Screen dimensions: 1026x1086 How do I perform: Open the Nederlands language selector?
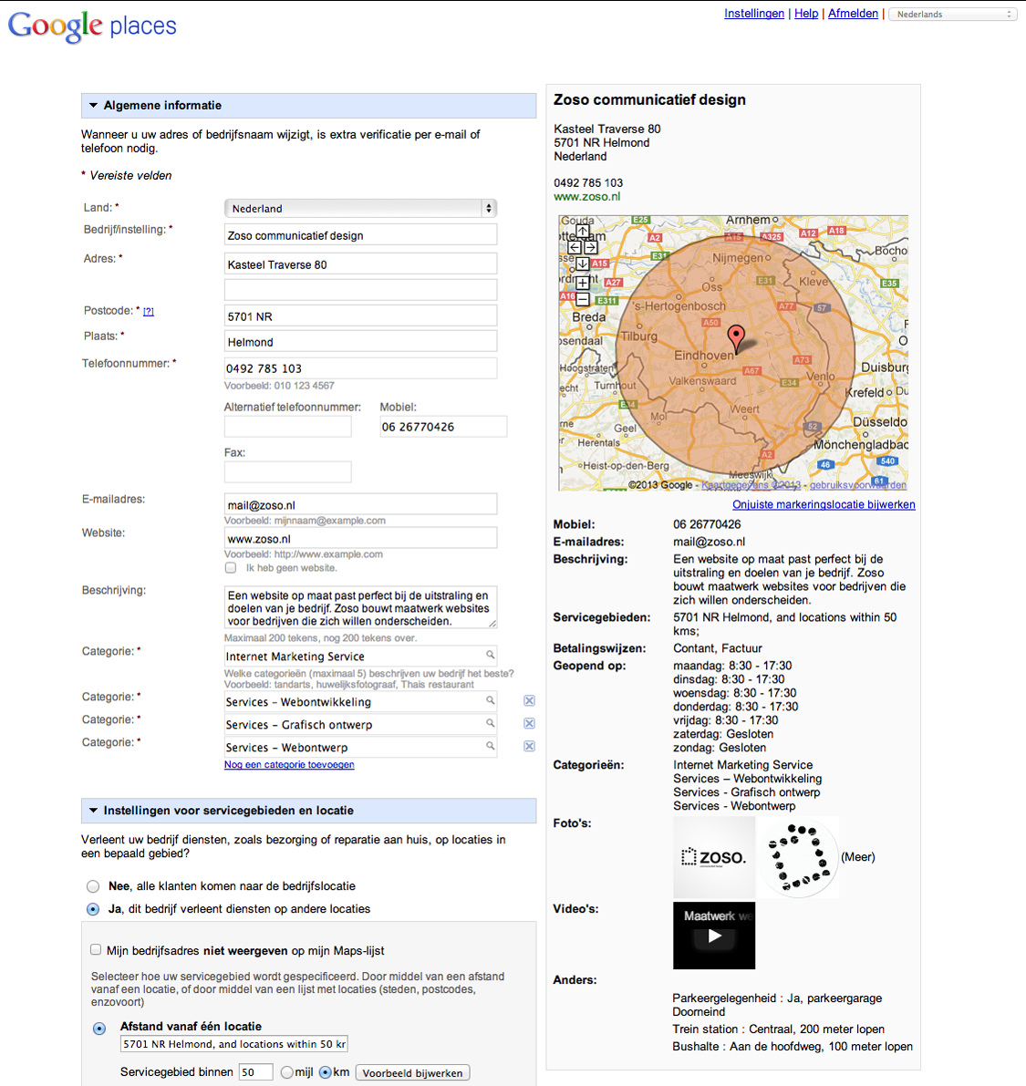pos(953,15)
